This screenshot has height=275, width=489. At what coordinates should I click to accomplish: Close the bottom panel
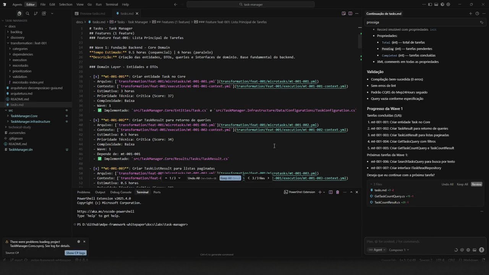pyautogui.click(x=357, y=192)
